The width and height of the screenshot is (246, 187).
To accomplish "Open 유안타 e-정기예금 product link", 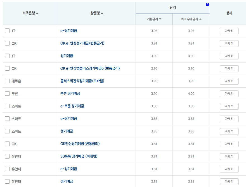I will (x=69, y=169).
